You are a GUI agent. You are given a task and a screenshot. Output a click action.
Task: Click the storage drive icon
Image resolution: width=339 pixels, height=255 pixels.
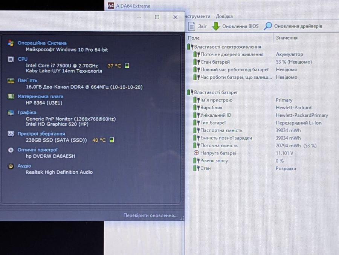click(11, 134)
